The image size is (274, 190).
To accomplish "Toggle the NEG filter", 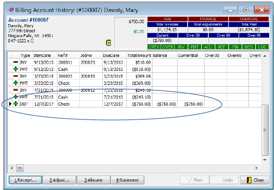I will pyautogui.click(x=248, y=47).
